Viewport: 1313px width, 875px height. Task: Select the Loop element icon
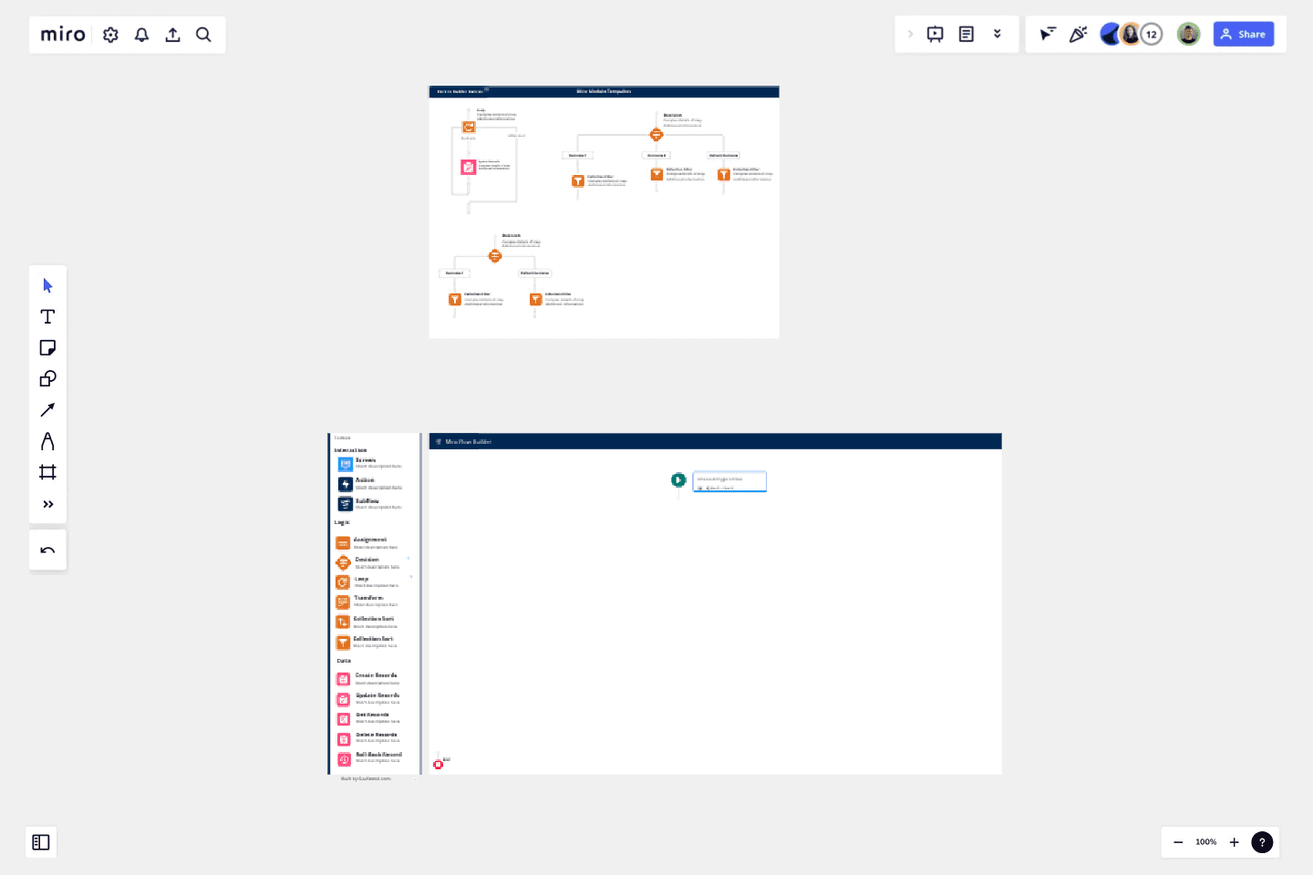tap(343, 582)
